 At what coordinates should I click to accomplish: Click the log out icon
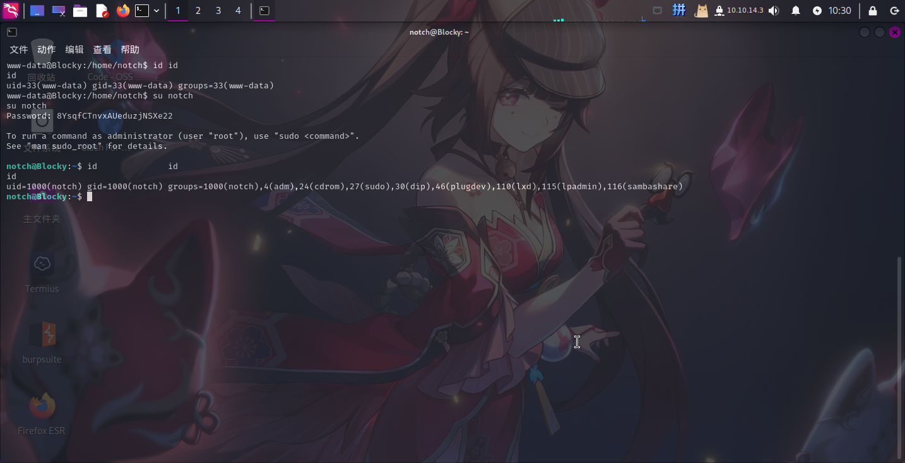click(x=894, y=11)
